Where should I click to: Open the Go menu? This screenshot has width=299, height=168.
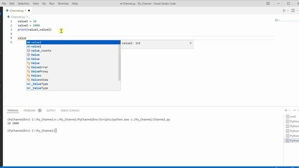click(x=44, y=3)
